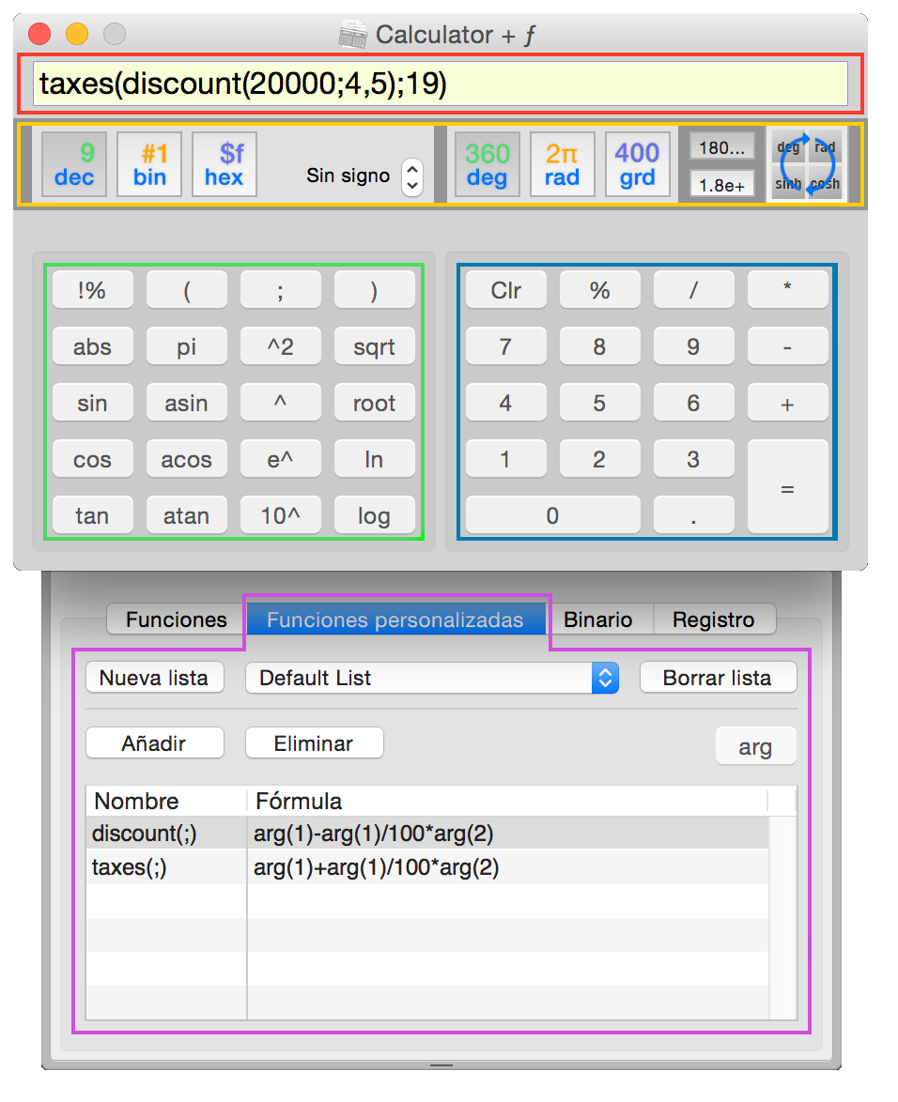Click the digit 4 key
This screenshot has height=1102, width=898.
505,403
